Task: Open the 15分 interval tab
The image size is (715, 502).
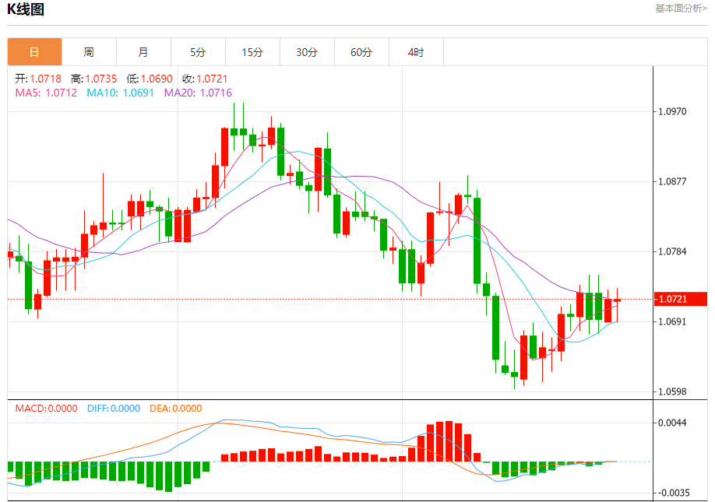Action: pyautogui.click(x=252, y=52)
